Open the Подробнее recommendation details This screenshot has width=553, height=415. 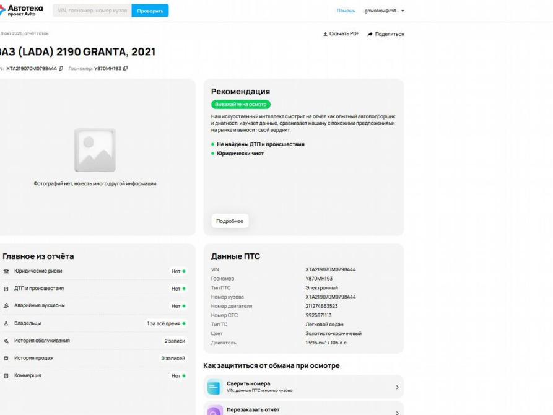(x=230, y=221)
